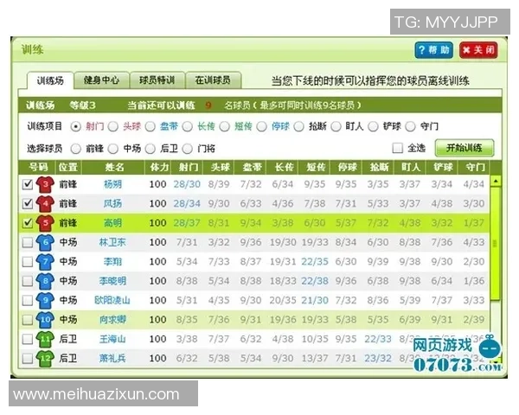
Task: Click the green number 11 jersey icon
Action: [x=45, y=339]
